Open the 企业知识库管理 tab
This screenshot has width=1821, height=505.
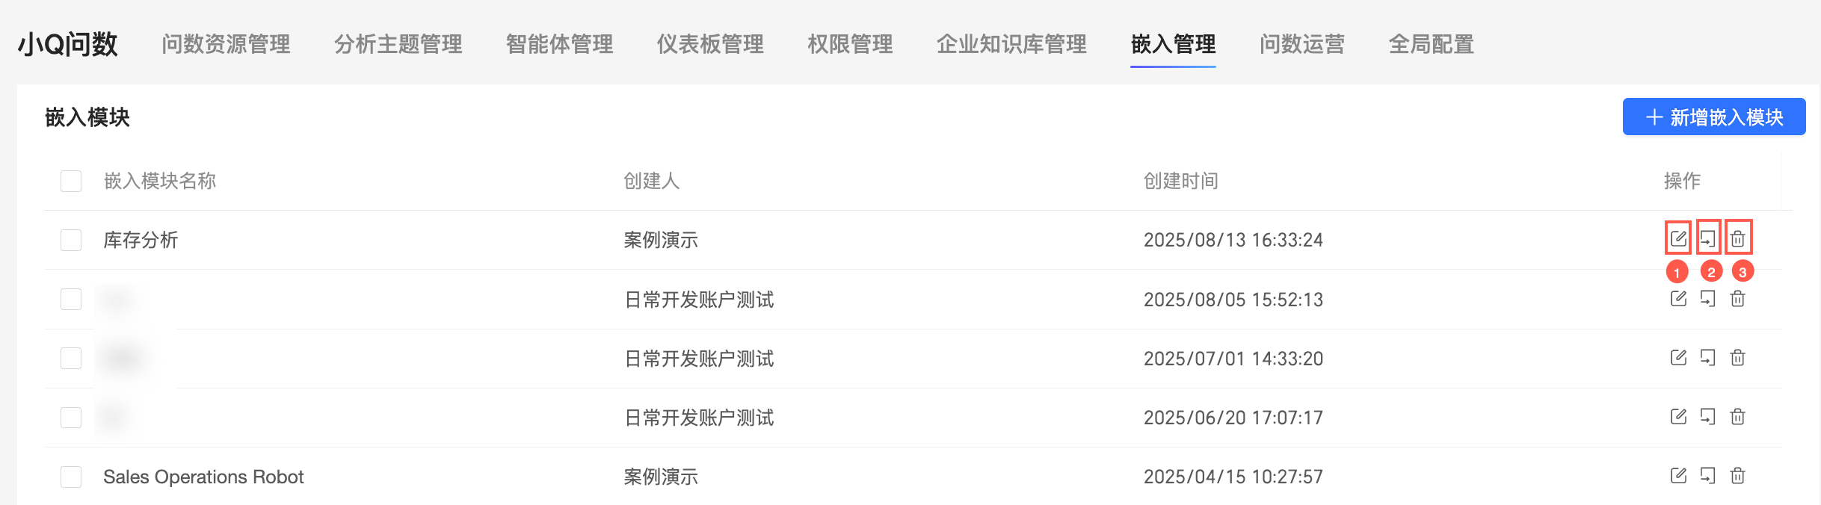(1011, 44)
